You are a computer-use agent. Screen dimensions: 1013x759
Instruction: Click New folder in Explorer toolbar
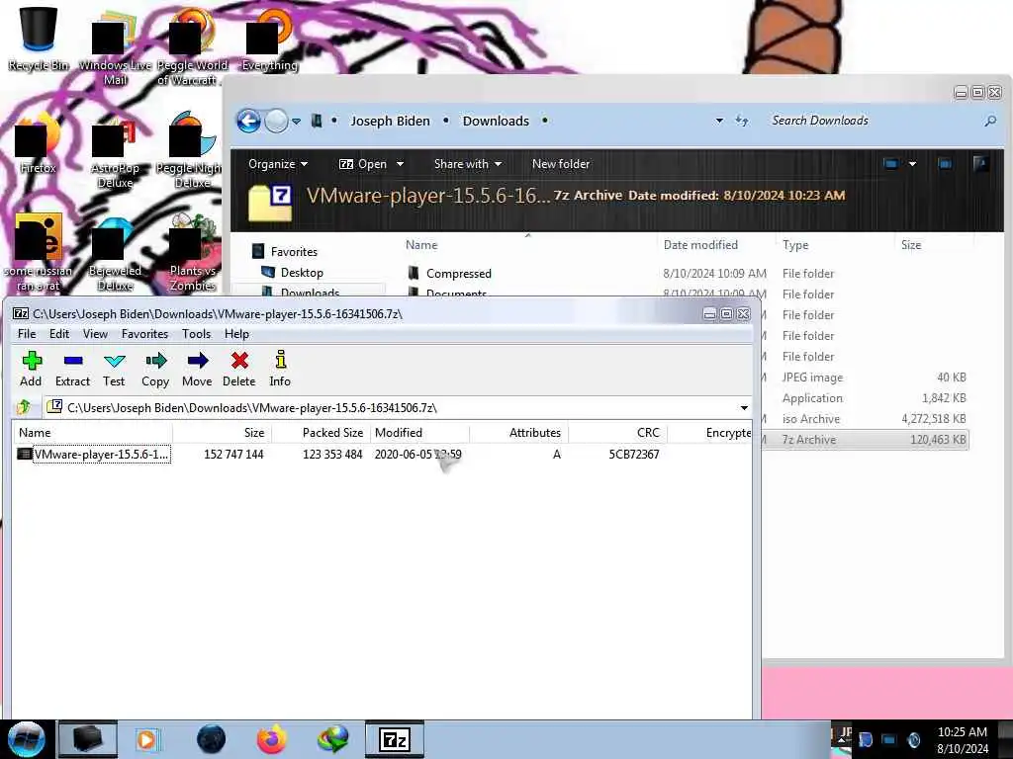561,164
